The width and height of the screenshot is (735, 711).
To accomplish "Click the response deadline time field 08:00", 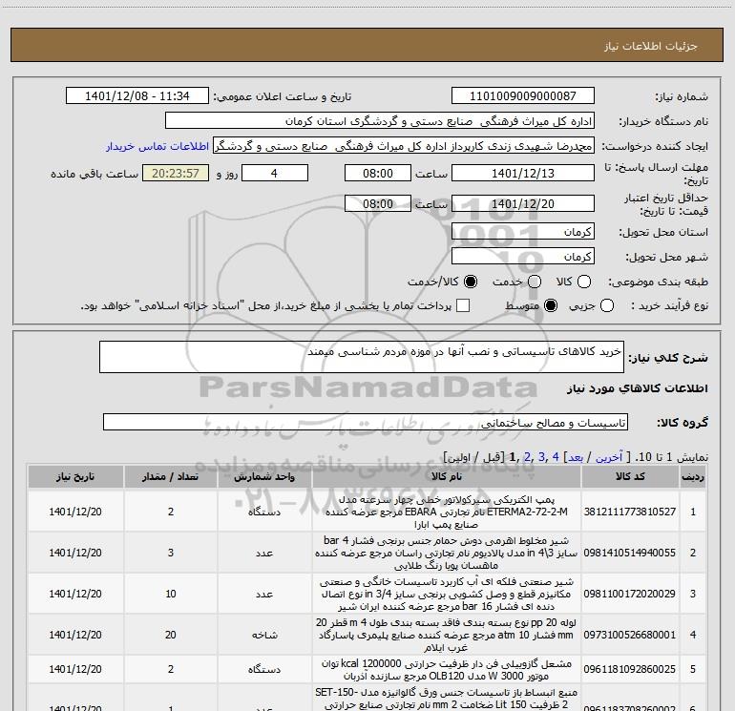I will 378,174.
